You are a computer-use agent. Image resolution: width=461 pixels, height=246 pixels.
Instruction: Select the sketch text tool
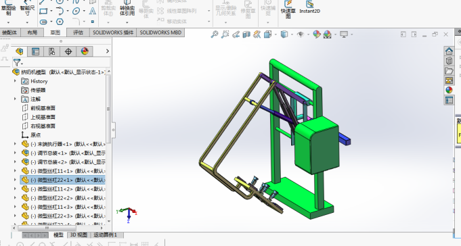[93, 11]
